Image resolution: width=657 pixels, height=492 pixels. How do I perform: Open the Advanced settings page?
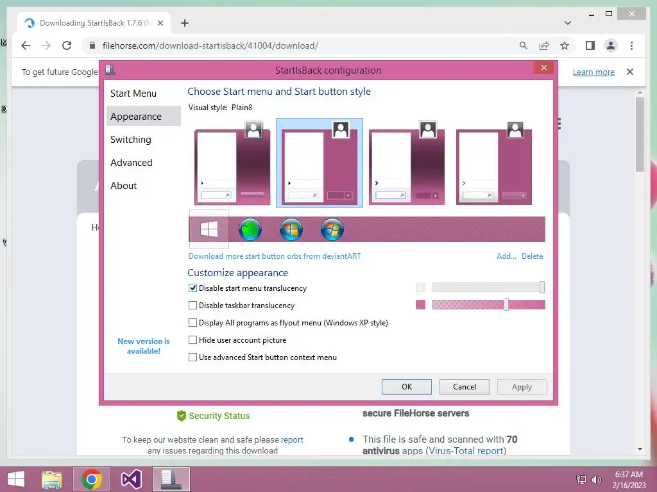pyautogui.click(x=131, y=162)
